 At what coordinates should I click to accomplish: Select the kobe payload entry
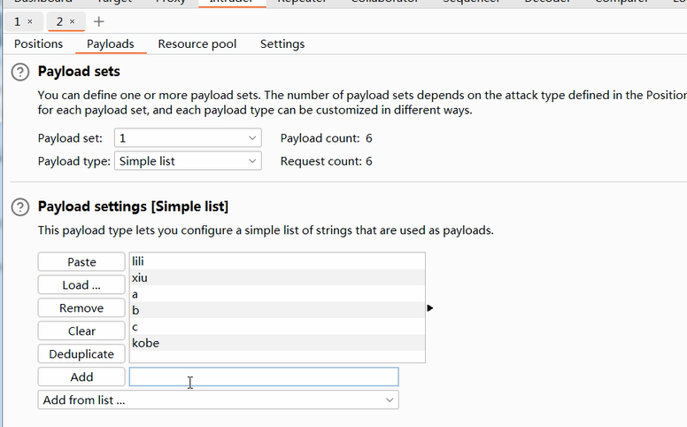click(x=146, y=343)
